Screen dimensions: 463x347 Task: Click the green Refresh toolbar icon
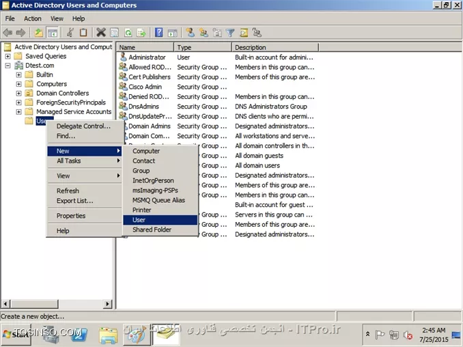[128, 33]
